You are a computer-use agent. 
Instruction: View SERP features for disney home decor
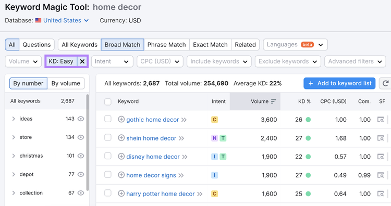(381, 157)
